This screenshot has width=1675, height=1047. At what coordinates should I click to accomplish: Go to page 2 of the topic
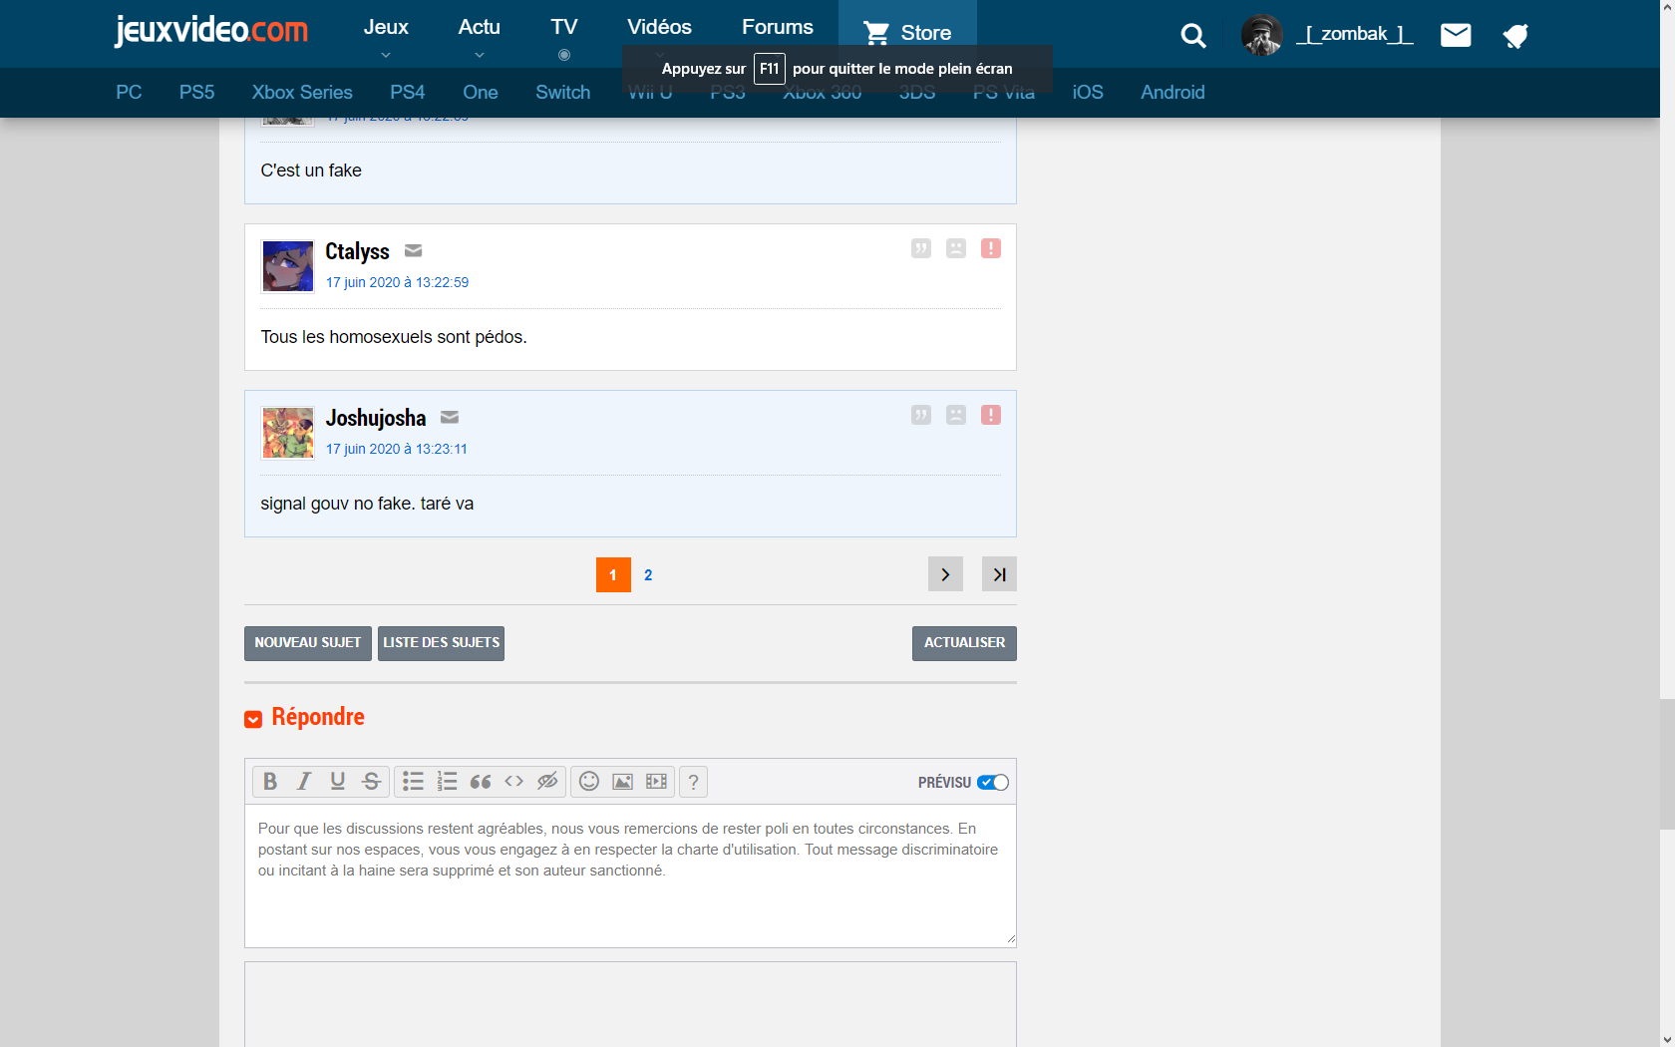click(x=648, y=575)
